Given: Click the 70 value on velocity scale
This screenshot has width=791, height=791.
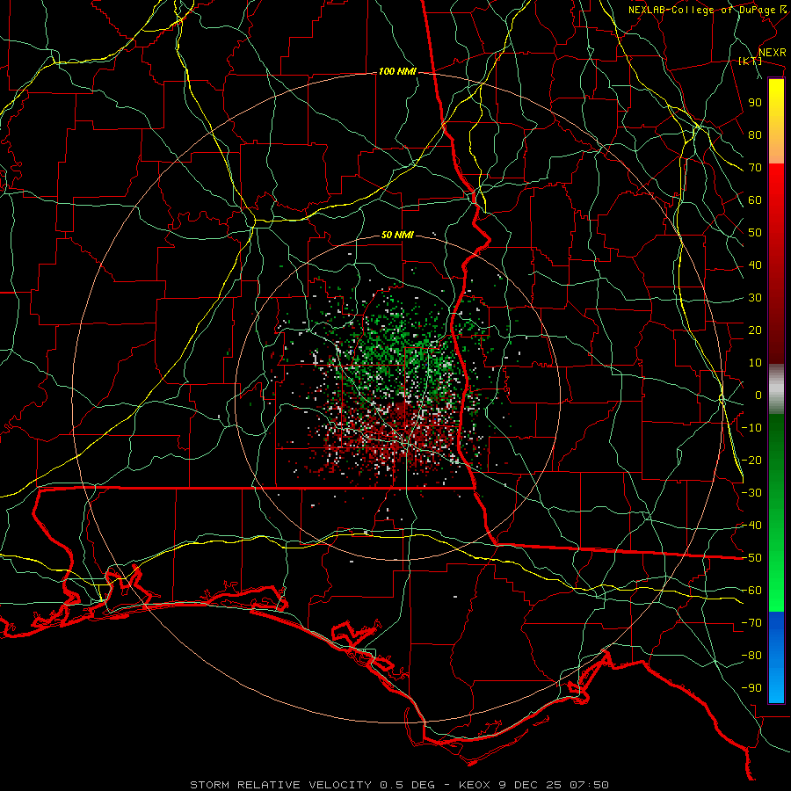Looking at the screenshot, I should (755, 168).
